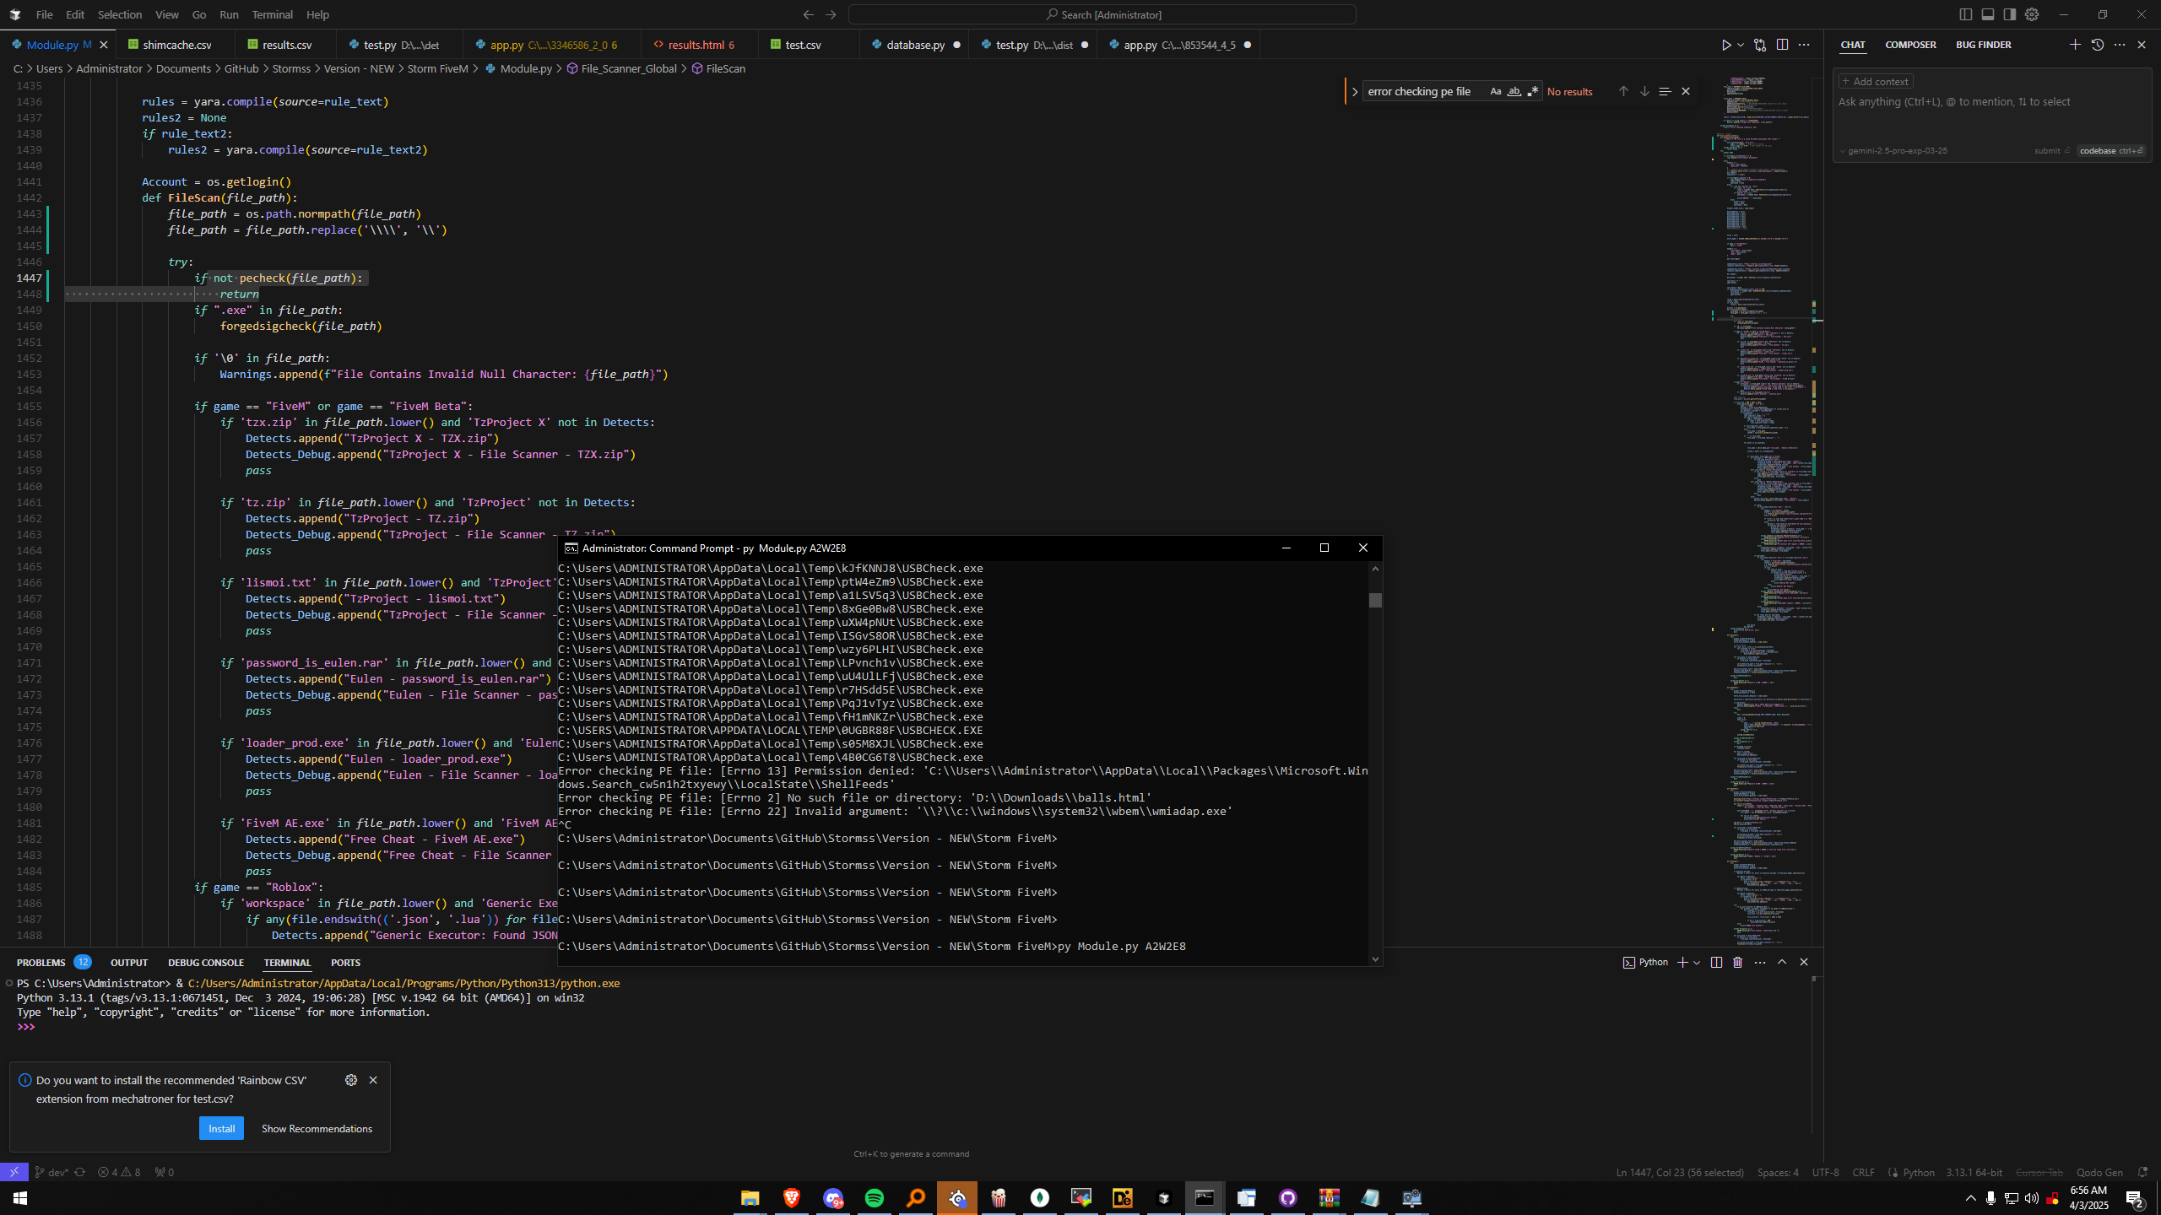Switch to the results.html tab
The image size is (2161, 1215).
click(x=695, y=45)
